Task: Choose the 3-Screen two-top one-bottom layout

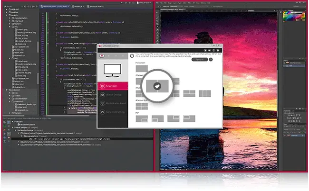Action: pos(189,94)
